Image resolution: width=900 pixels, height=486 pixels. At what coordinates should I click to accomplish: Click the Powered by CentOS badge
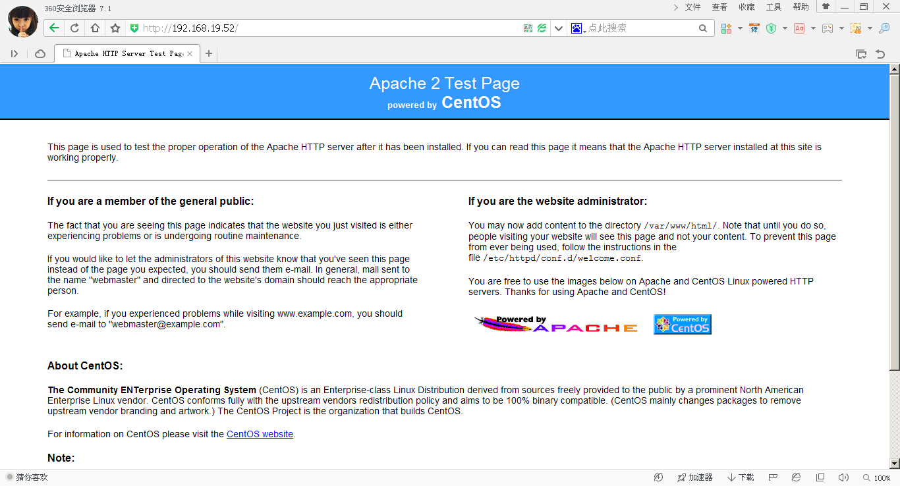(x=683, y=324)
